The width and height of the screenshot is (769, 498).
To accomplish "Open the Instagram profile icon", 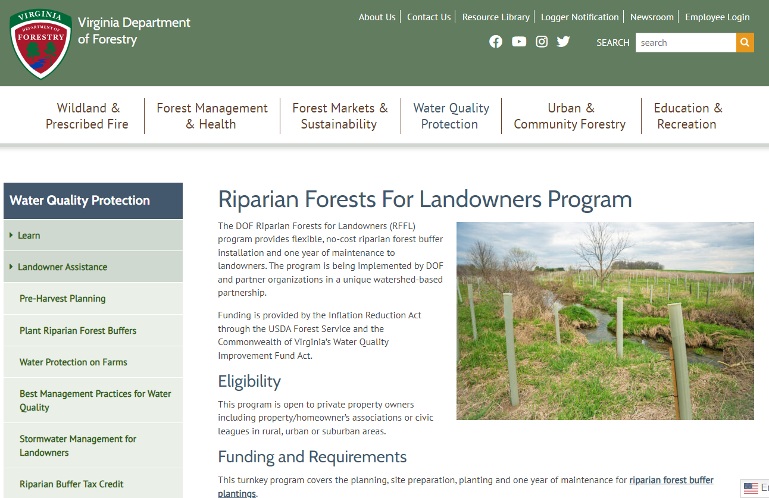I will point(542,42).
